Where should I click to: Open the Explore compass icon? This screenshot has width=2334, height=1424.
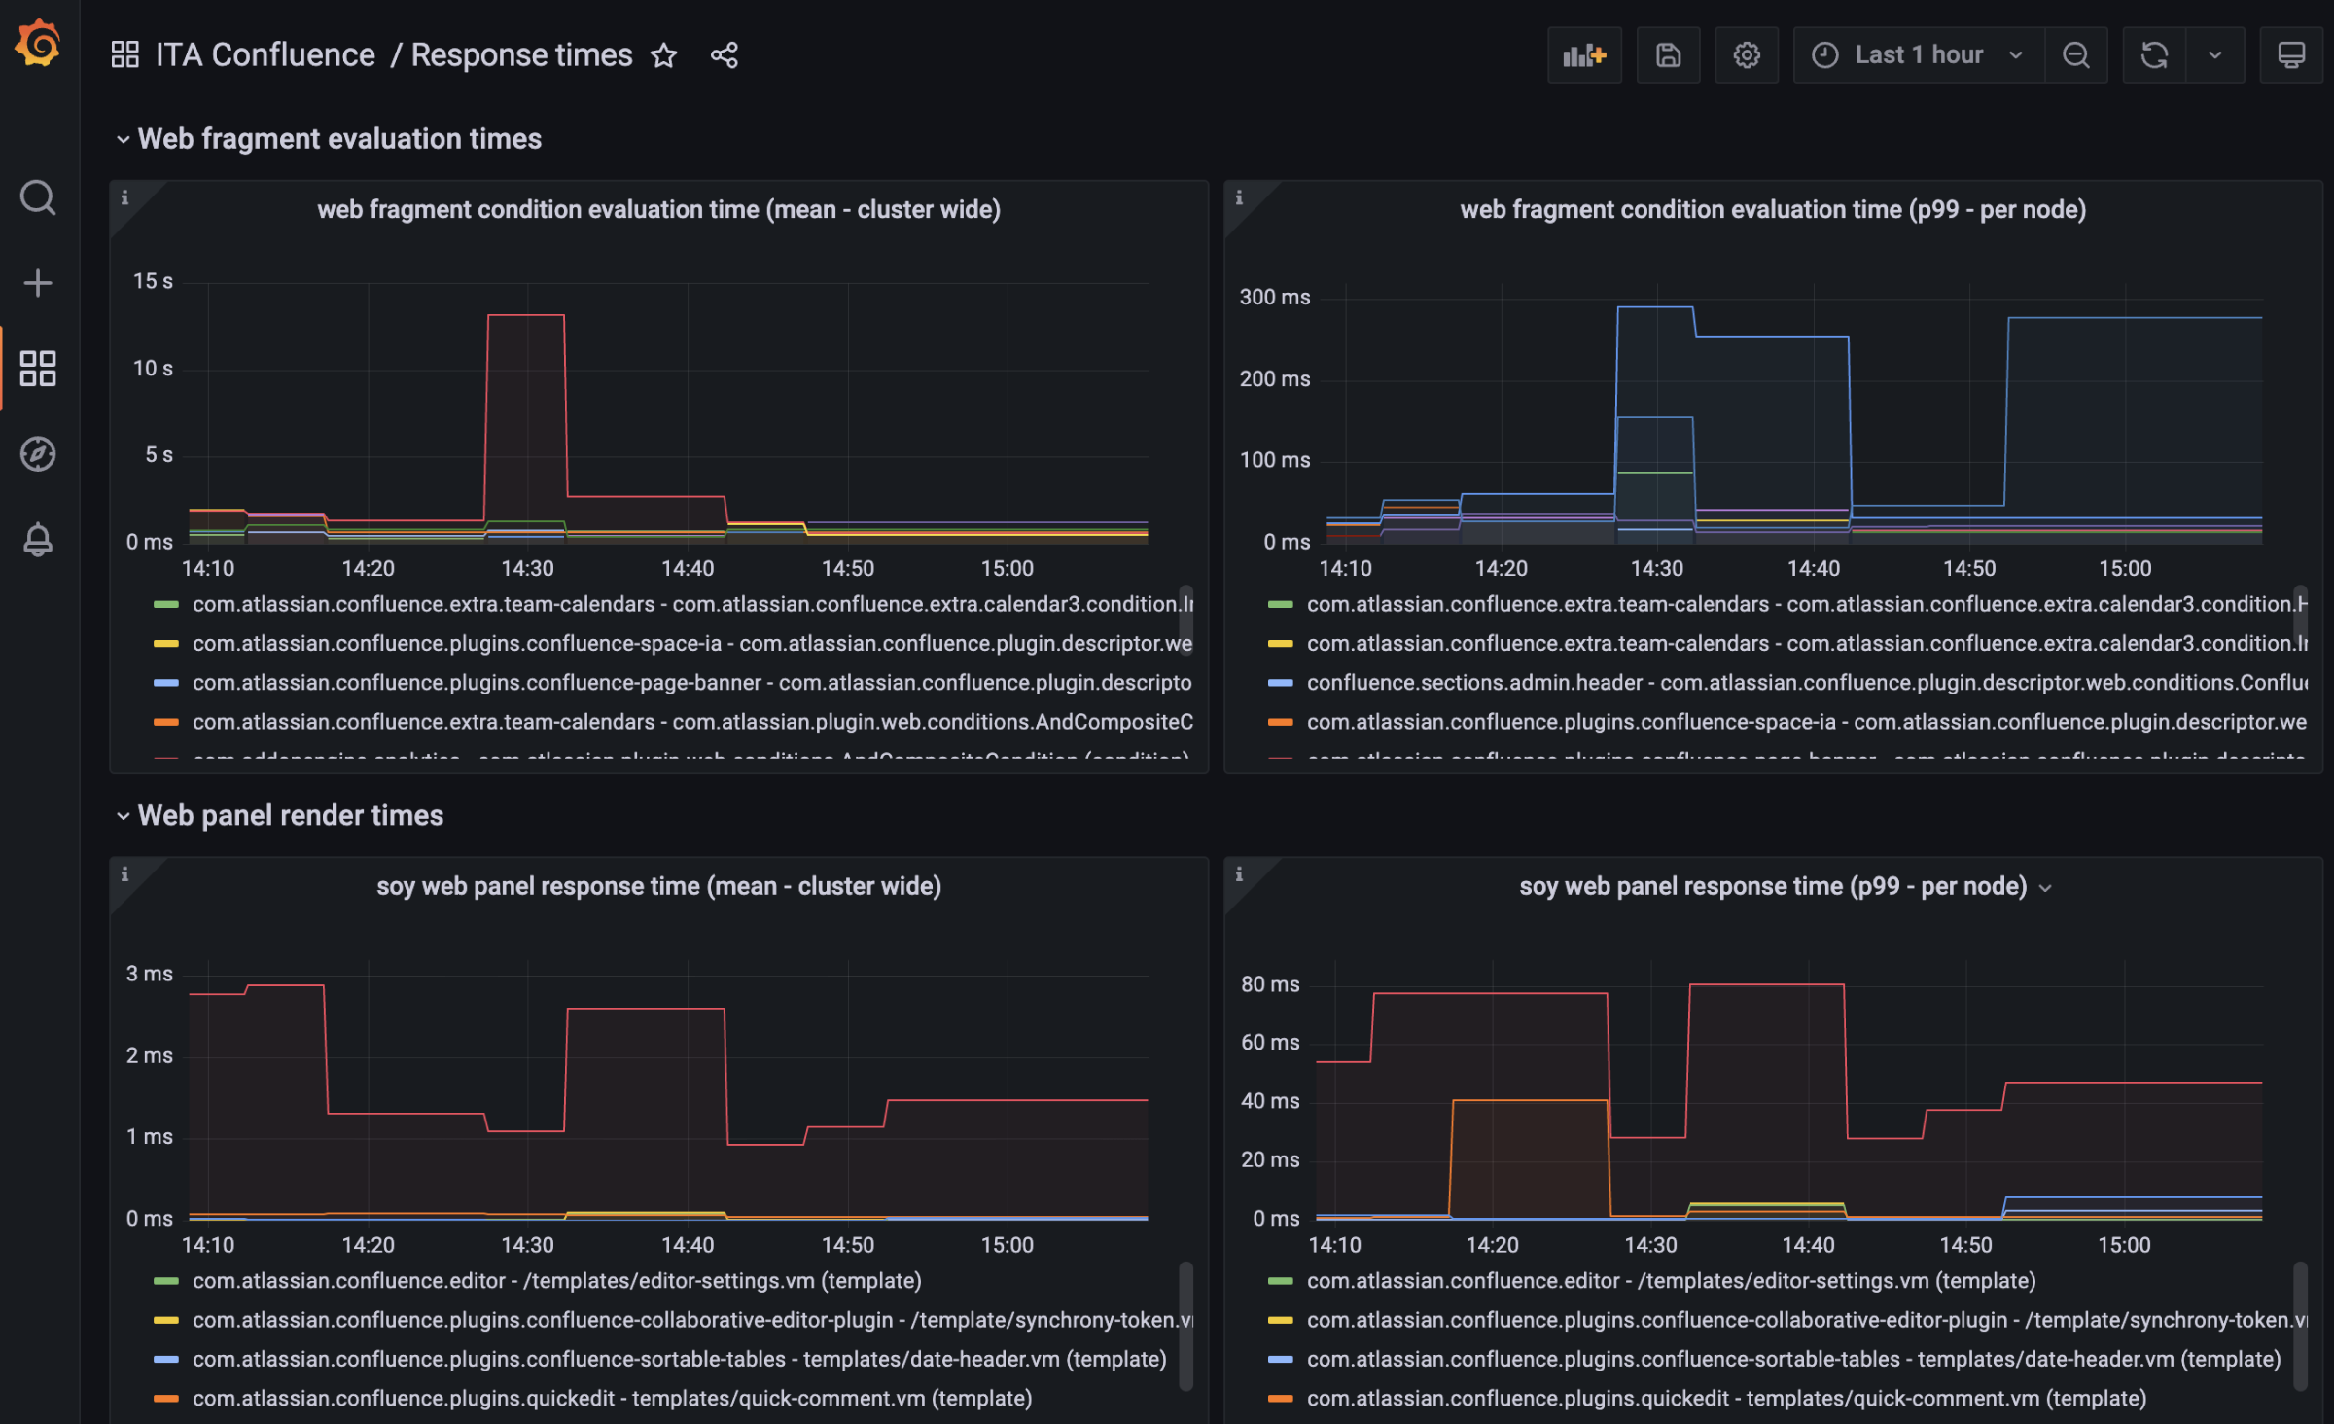point(38,454)
